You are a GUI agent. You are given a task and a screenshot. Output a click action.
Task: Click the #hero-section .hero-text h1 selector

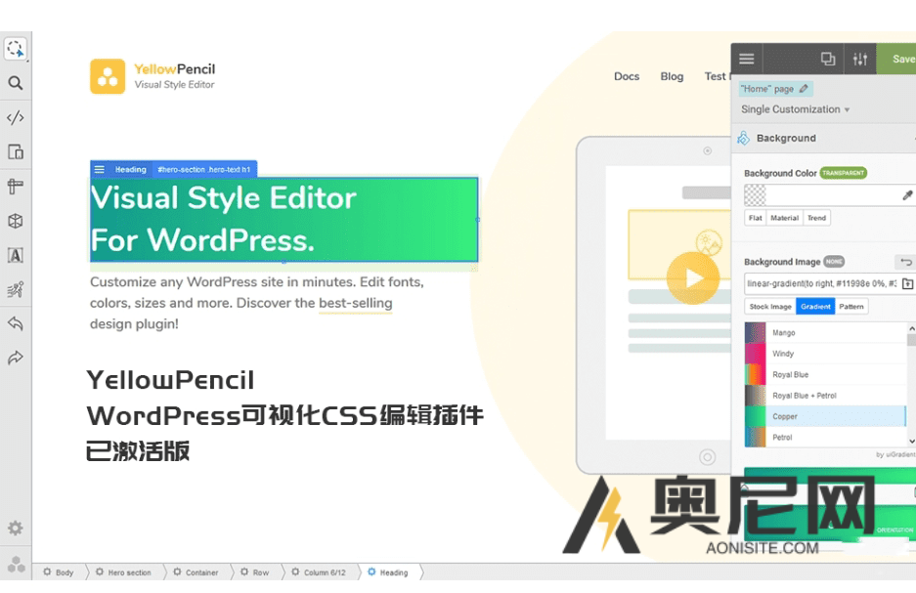tap(204, 169)
